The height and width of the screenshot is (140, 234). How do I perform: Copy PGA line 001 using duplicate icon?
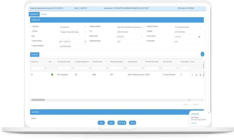pos(196,75)
